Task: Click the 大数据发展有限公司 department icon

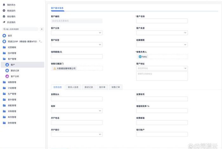Action: (x=55, y=68)
